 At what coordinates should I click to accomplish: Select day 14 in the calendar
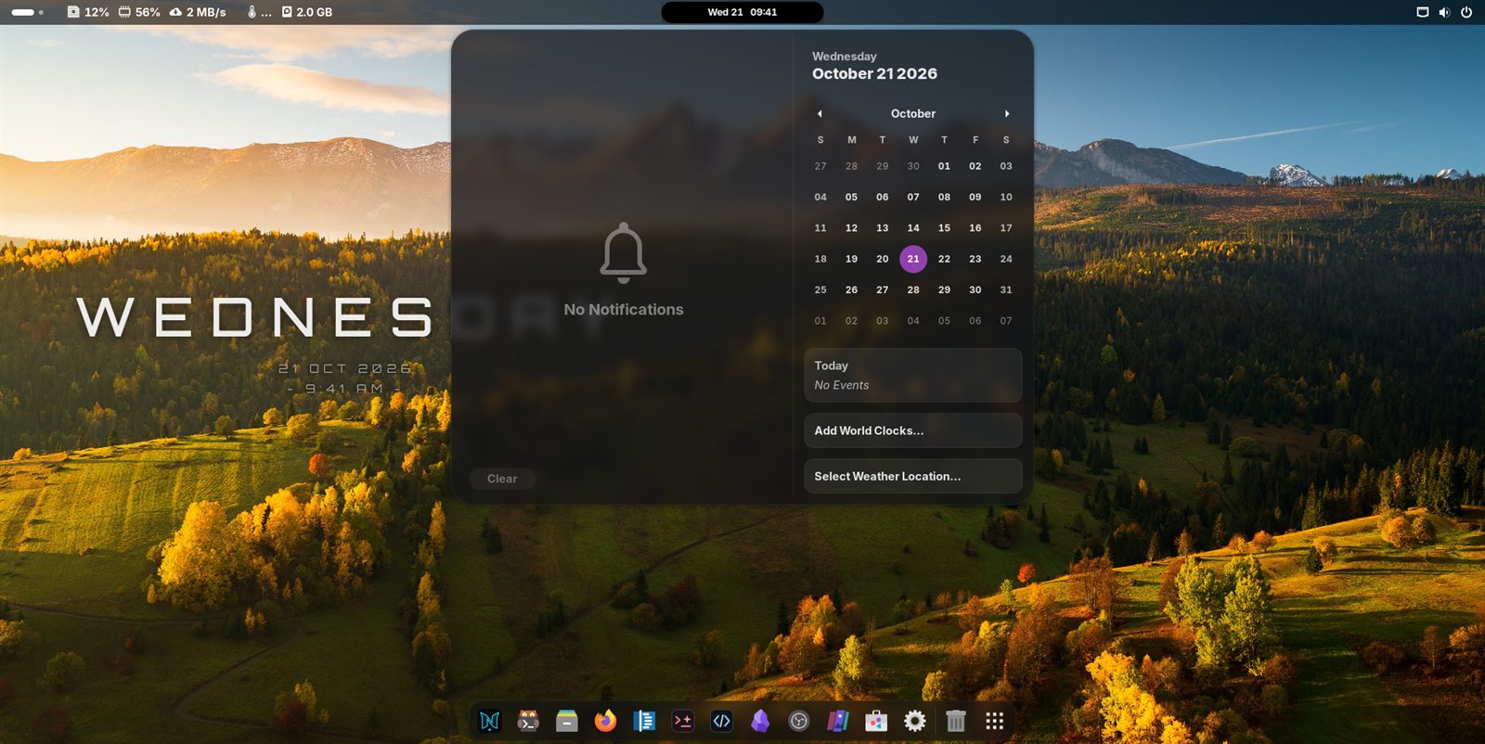click(x=913, y=227)
